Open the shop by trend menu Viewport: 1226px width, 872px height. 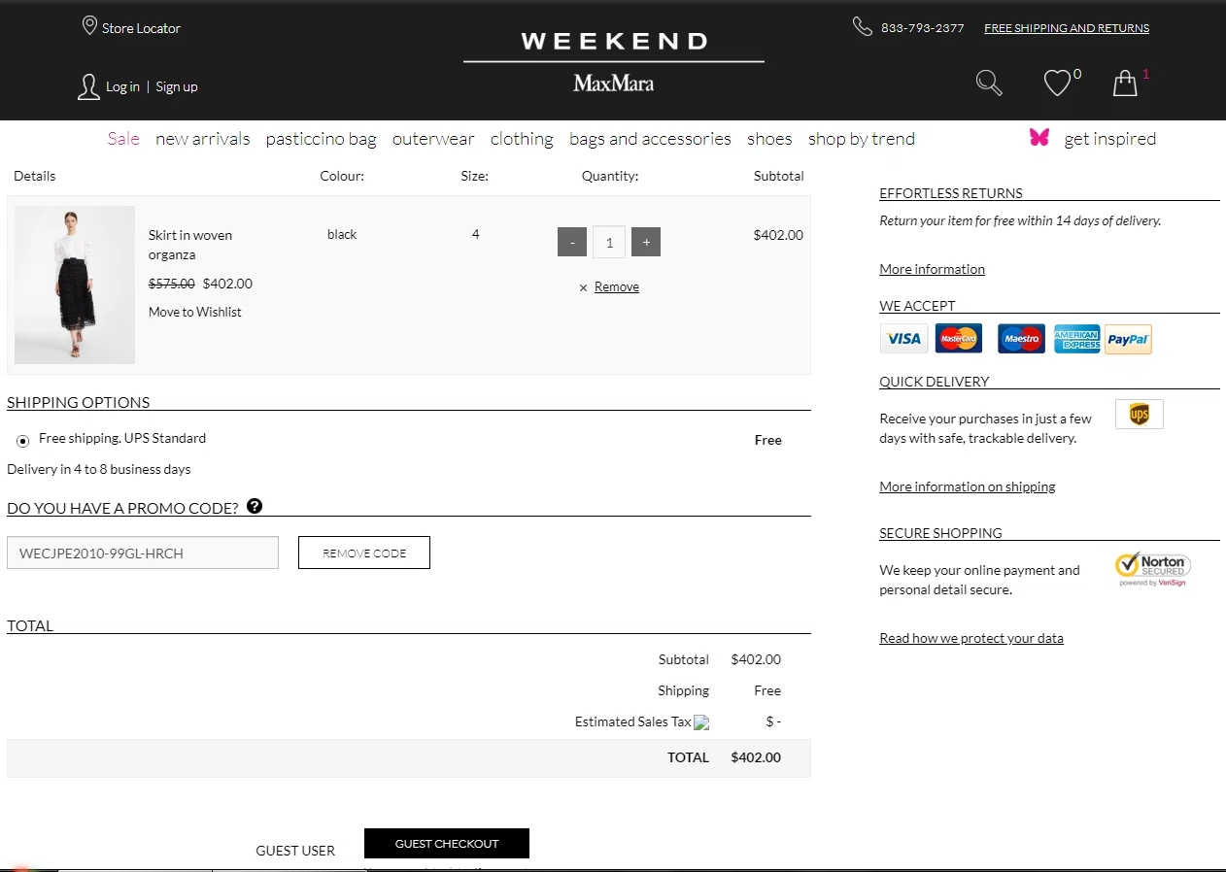point(862,139)
